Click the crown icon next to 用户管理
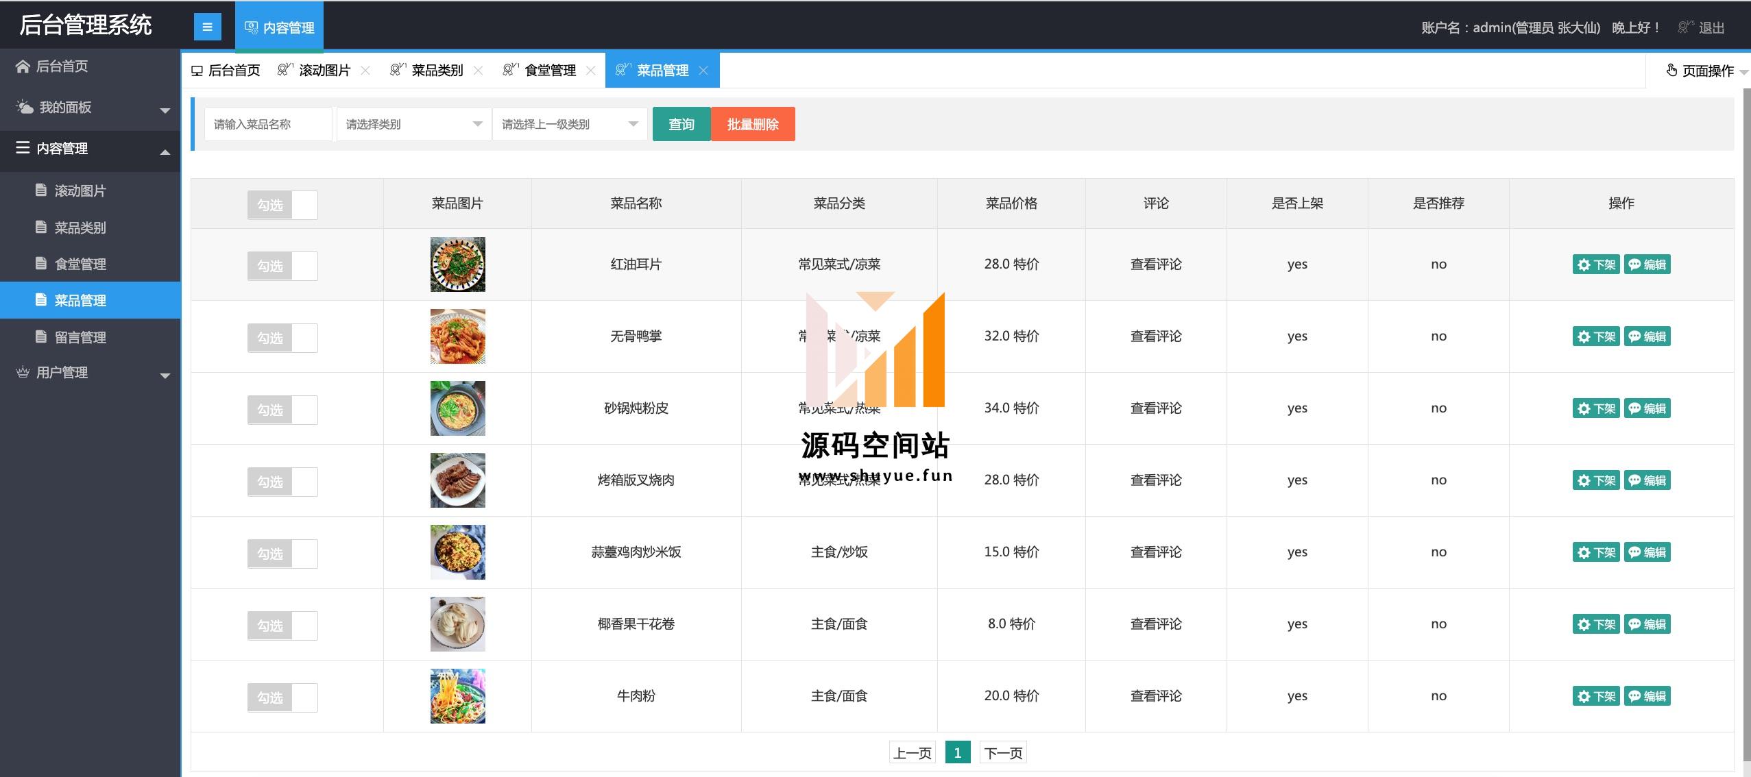Viewport: 1751px width, 777px height. click(23, 372)
